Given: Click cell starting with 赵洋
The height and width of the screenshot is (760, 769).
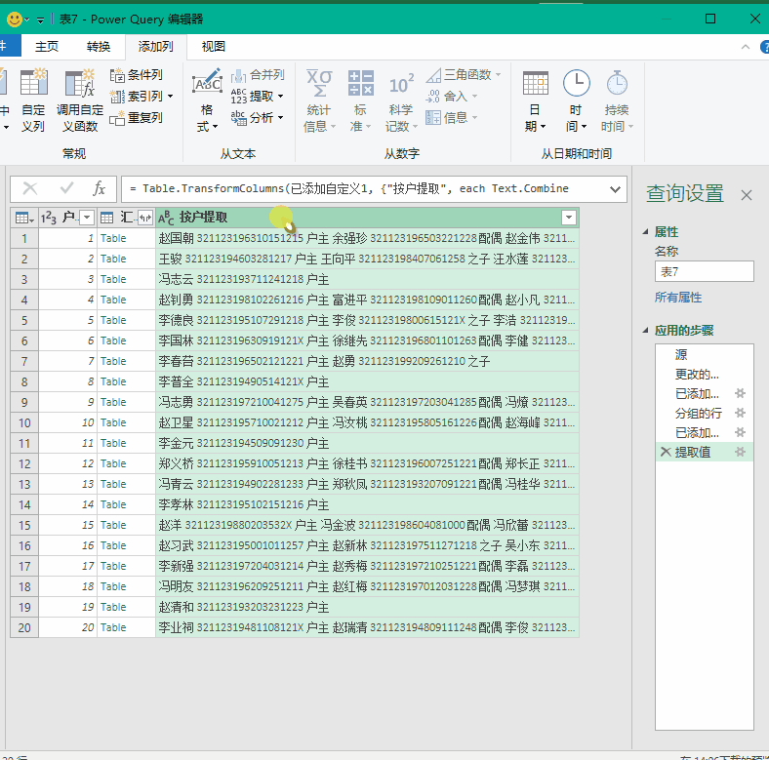Looking at the screenshot, I should [367, 525].
